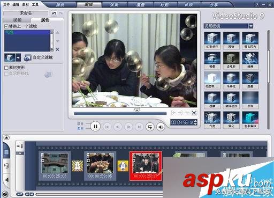
Task: Step to the previous frame
Action: click(x=118, y=127)
